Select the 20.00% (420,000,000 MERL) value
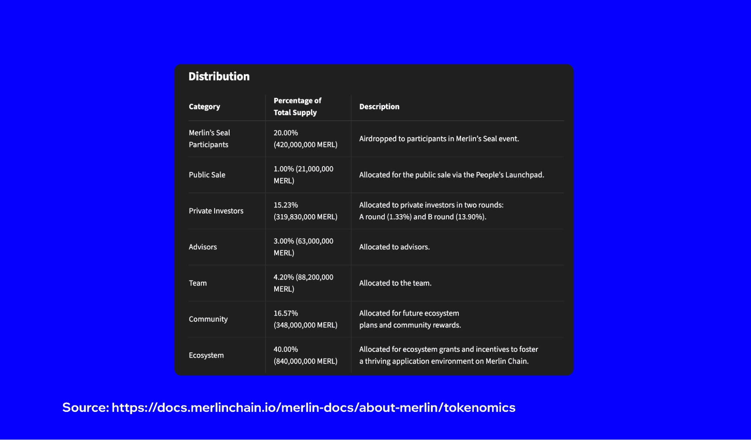This screenshot has width=751, height=440. pyautogui.click(x=305, y=138)
